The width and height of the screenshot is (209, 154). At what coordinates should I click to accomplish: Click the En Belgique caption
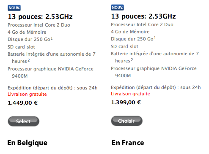(27, 143)
